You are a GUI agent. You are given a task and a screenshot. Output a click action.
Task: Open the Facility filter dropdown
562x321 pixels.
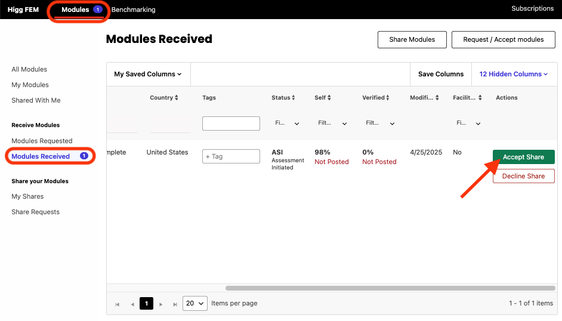[468, 124]
